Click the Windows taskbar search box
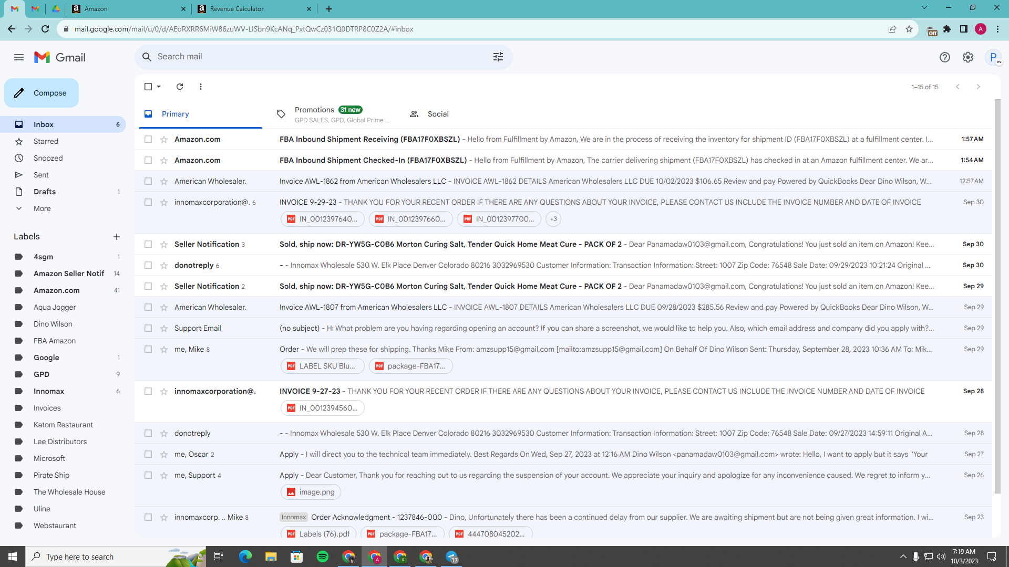This screenshot has height=567, width=1009. [x=116, y=556]
